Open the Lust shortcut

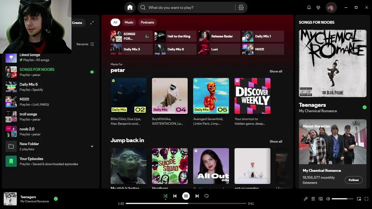click(219, 49)
